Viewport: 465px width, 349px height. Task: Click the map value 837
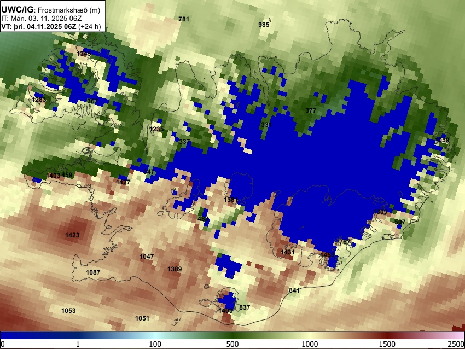245,307
